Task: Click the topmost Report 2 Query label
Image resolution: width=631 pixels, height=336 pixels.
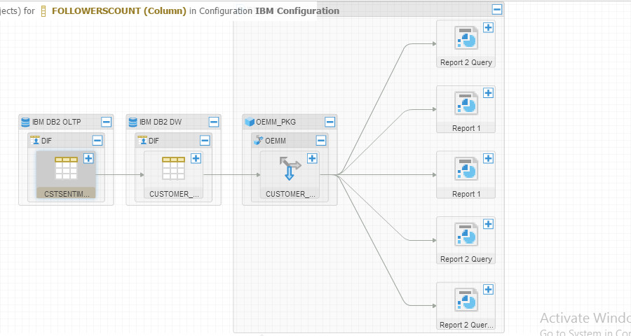Action: (466, 62)
